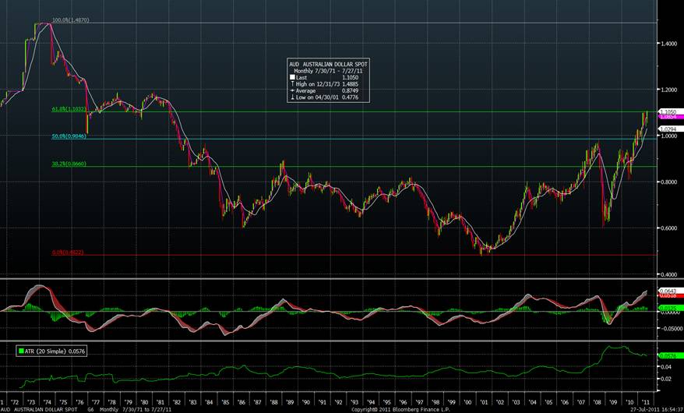Click the High marker icon in legend
The width and height of the screenshot is (684, 413).
click(293, 83)
